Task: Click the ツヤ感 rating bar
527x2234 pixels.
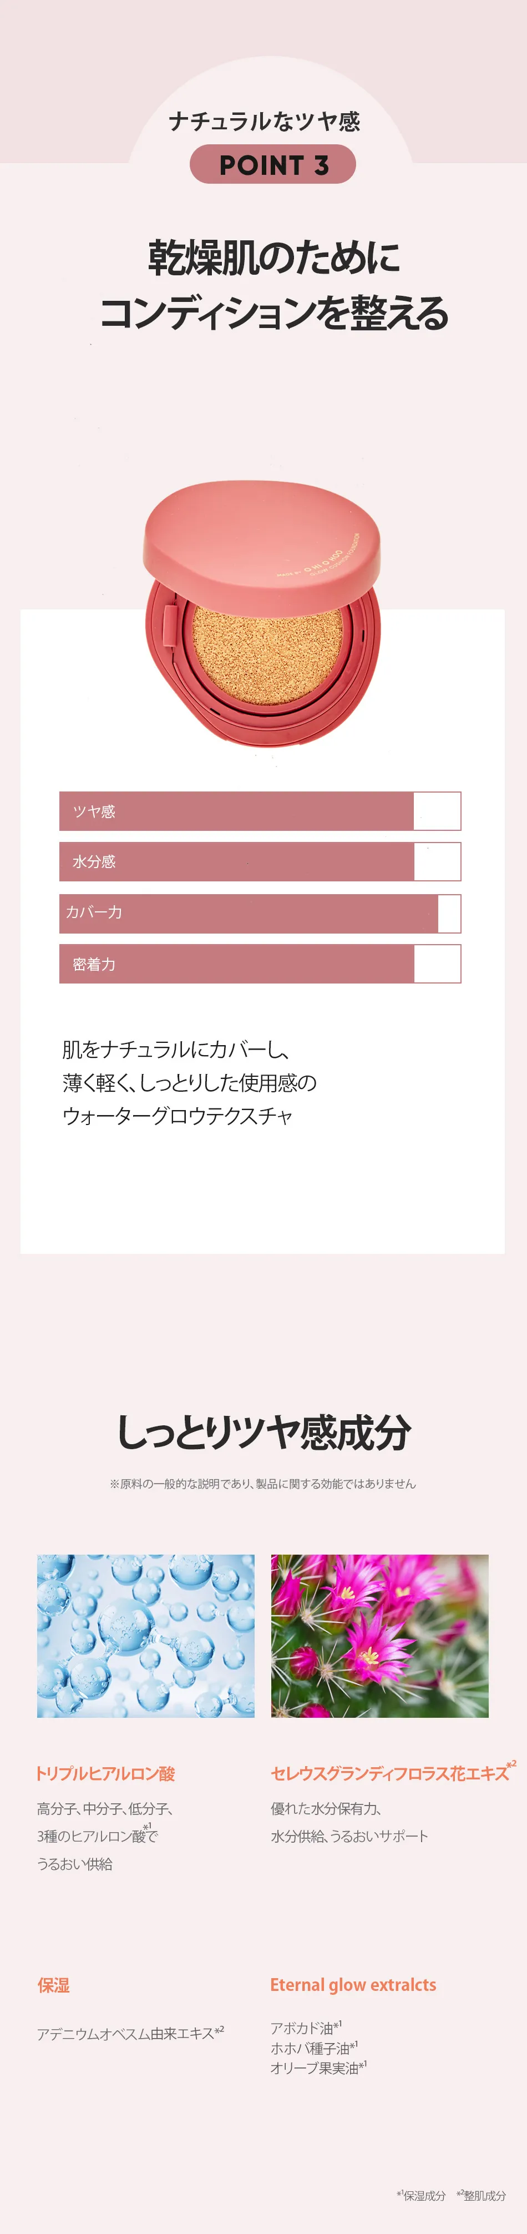Action: 260,811
